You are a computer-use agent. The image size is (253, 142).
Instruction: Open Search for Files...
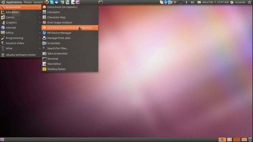(x=70, y=48)
